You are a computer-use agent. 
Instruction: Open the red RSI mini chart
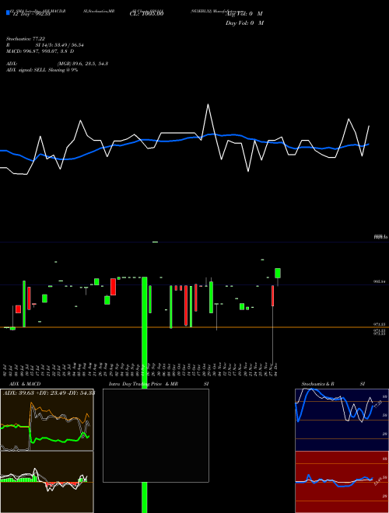click(x=342, y=482)
